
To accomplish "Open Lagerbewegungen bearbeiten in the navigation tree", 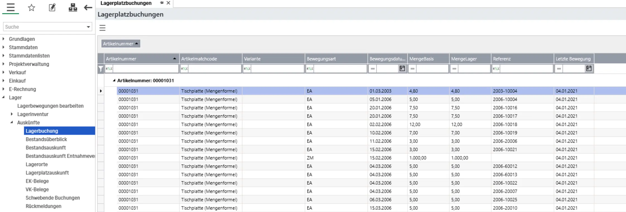I will tap(50, 106).
